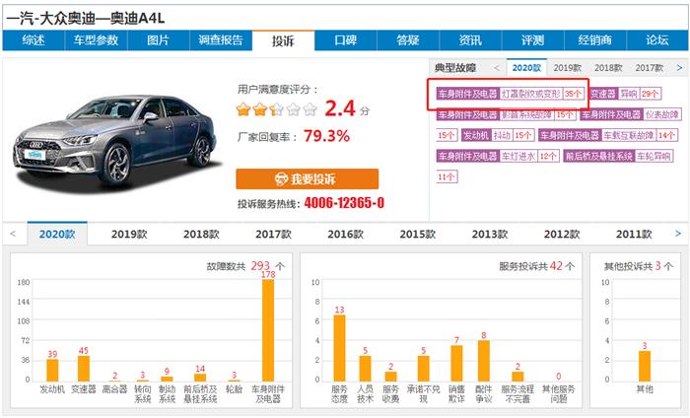Select 2018款 in 典型故障 panel
Screen dimensions: 690x418
point(608,68)
